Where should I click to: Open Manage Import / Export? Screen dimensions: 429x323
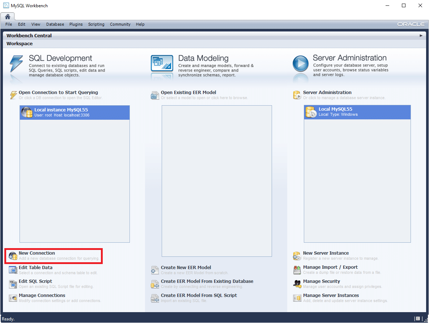point(330,267)
